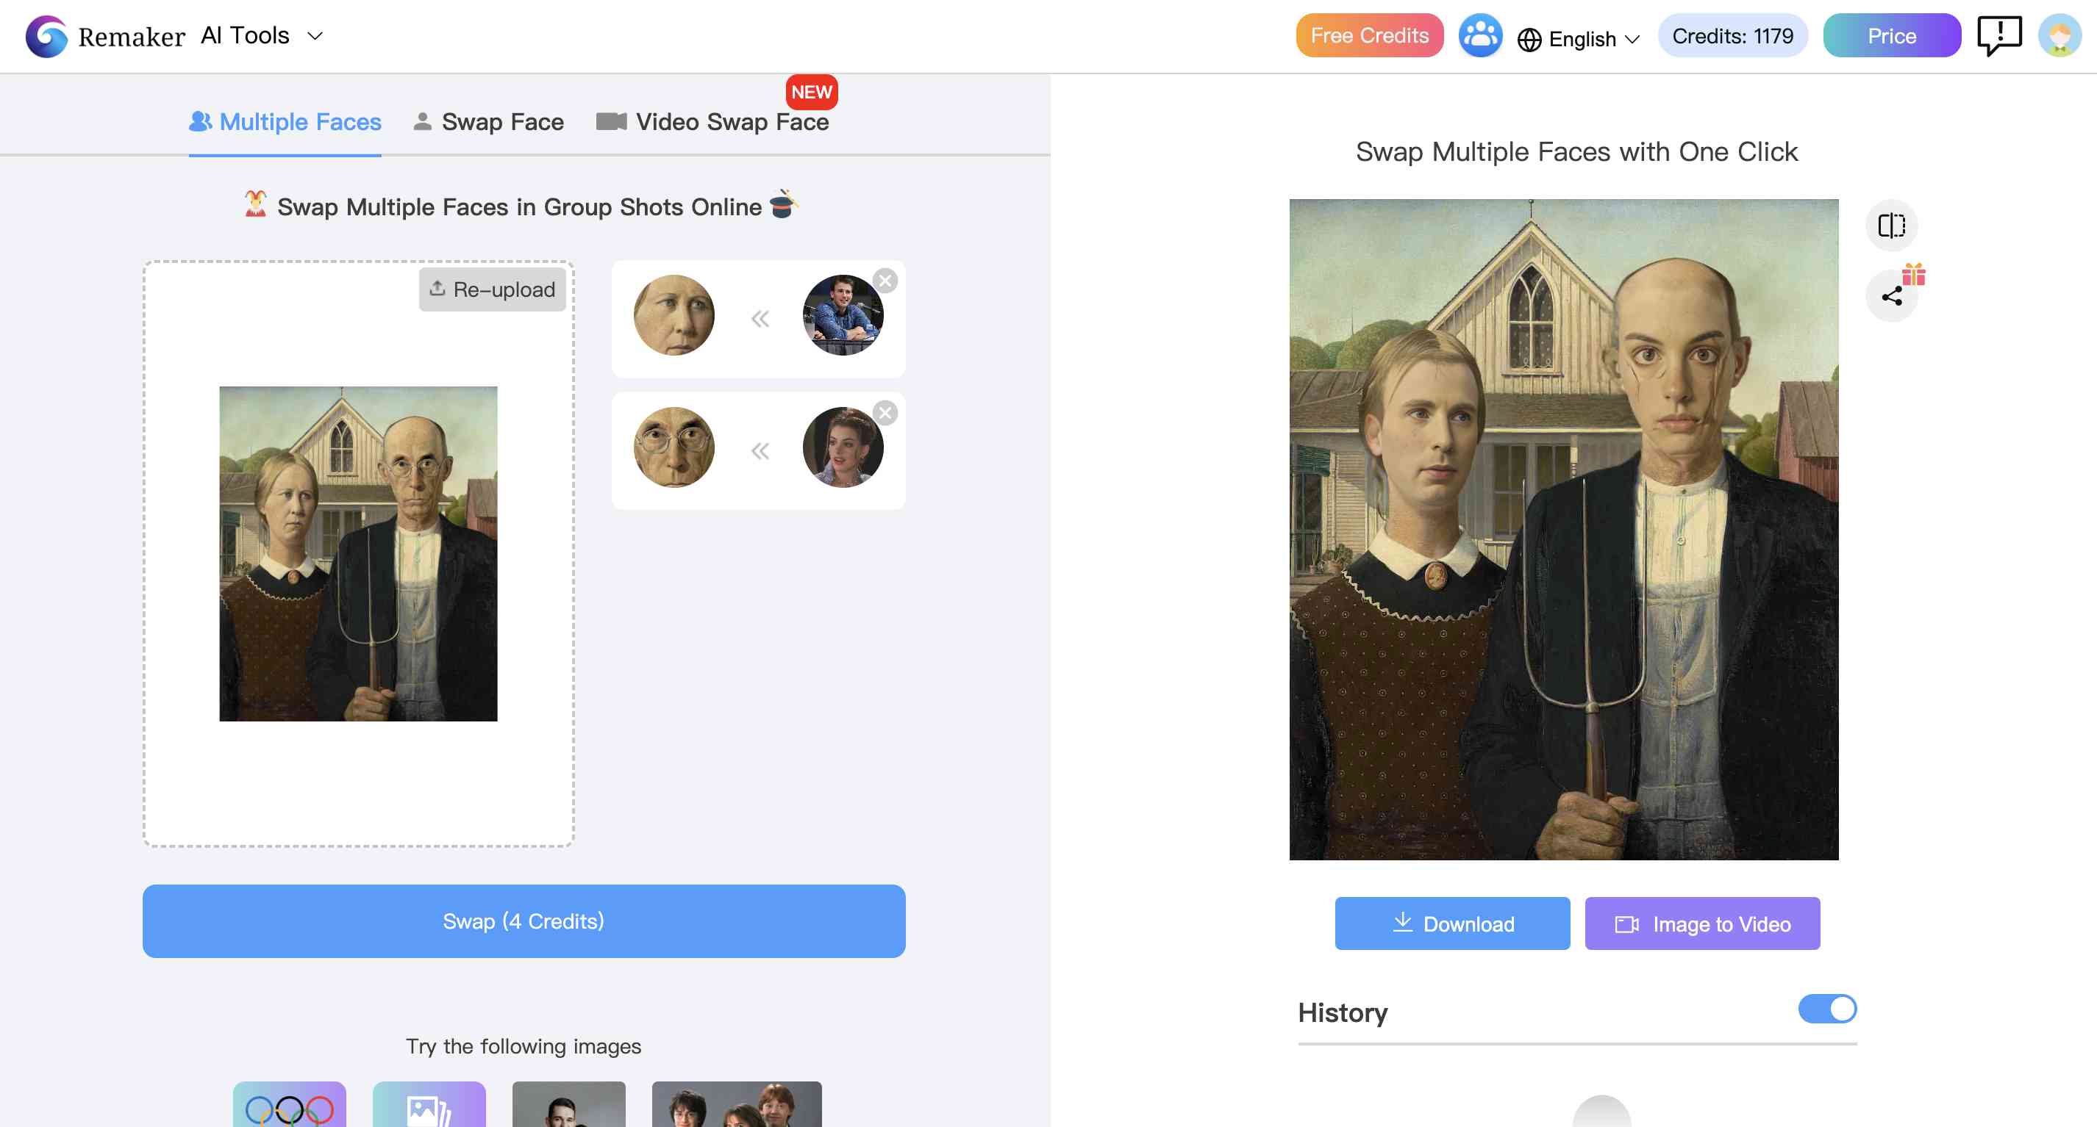Click the face swap male replacement icon
This screenshot has width=2097, height=1127.
coord(843,315)
